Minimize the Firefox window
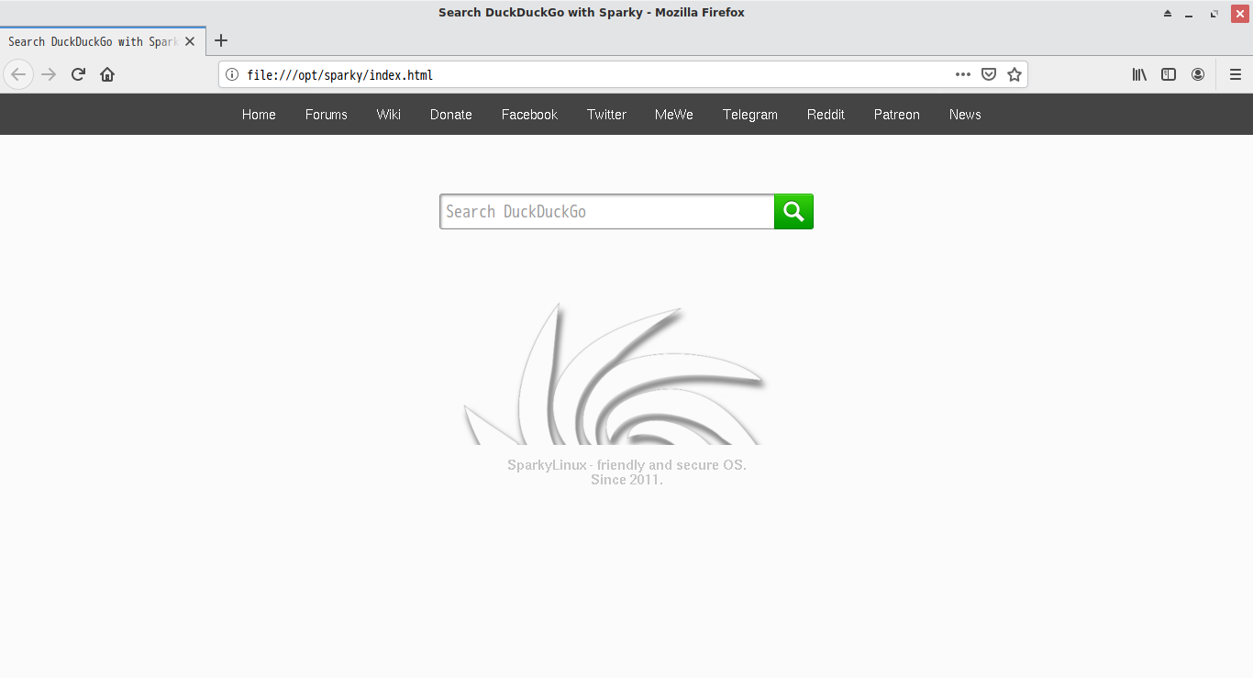1253x678 pixels. pos(1190,14)
